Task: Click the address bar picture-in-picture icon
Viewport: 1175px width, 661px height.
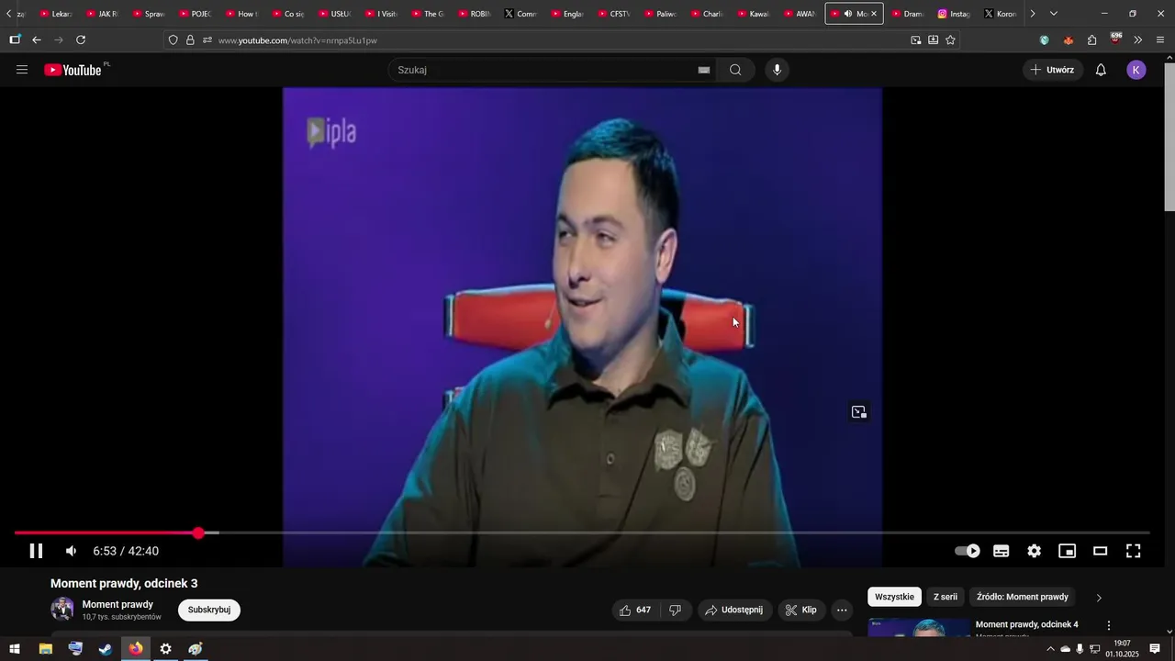Action: [915, 40]
